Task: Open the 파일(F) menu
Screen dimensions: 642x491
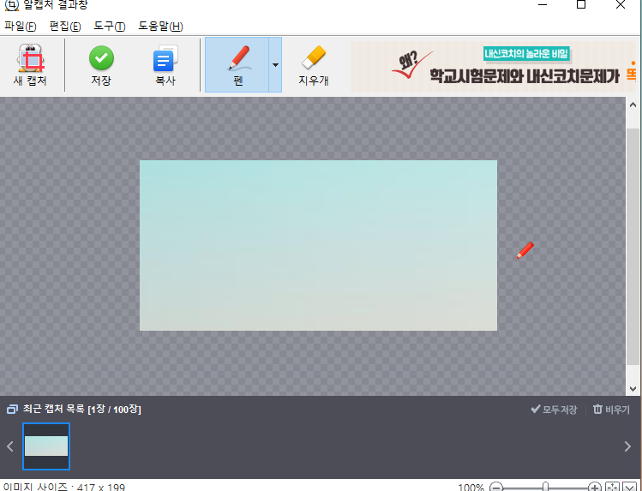Action: [20, 27]
